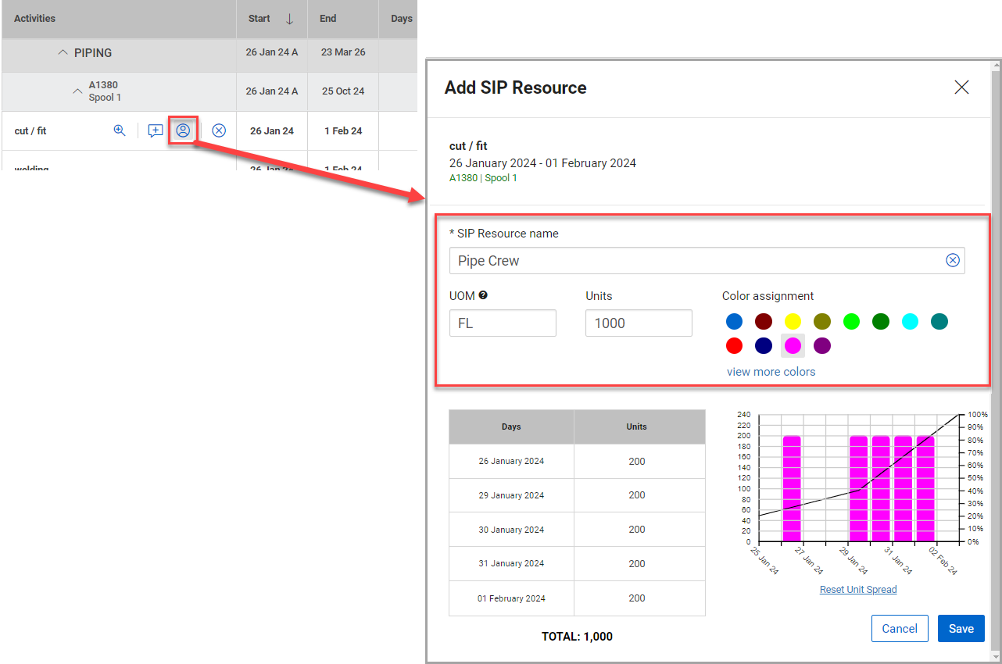Toggle the Start column sort arrow
Viewport: 1002px width, 664px height.
click(289, 18)
